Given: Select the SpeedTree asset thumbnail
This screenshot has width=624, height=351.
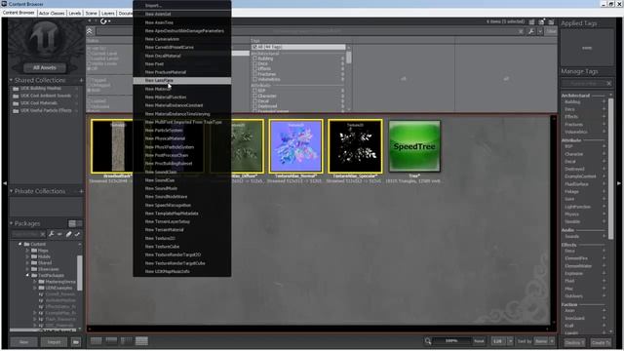Looking at the screenshot, I should click(x=414, y=146).
